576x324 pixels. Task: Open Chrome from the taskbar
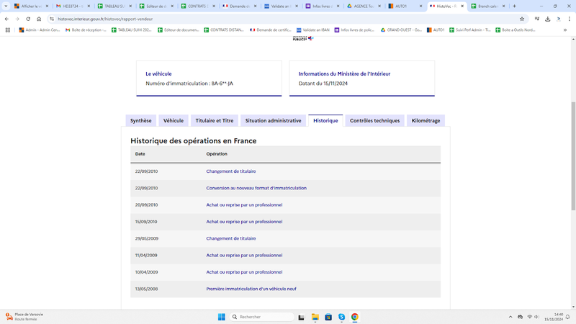click(x=354, y=317)
